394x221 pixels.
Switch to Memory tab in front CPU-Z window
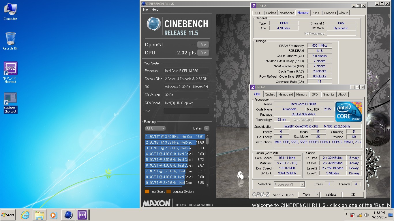pyautogui.click(x=302, y=94)
